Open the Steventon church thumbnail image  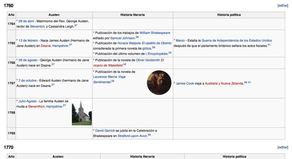[x=82, y=113]
